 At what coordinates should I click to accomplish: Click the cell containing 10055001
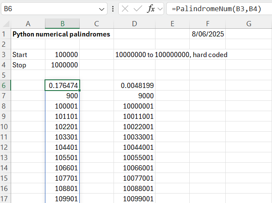coord(134,157)
